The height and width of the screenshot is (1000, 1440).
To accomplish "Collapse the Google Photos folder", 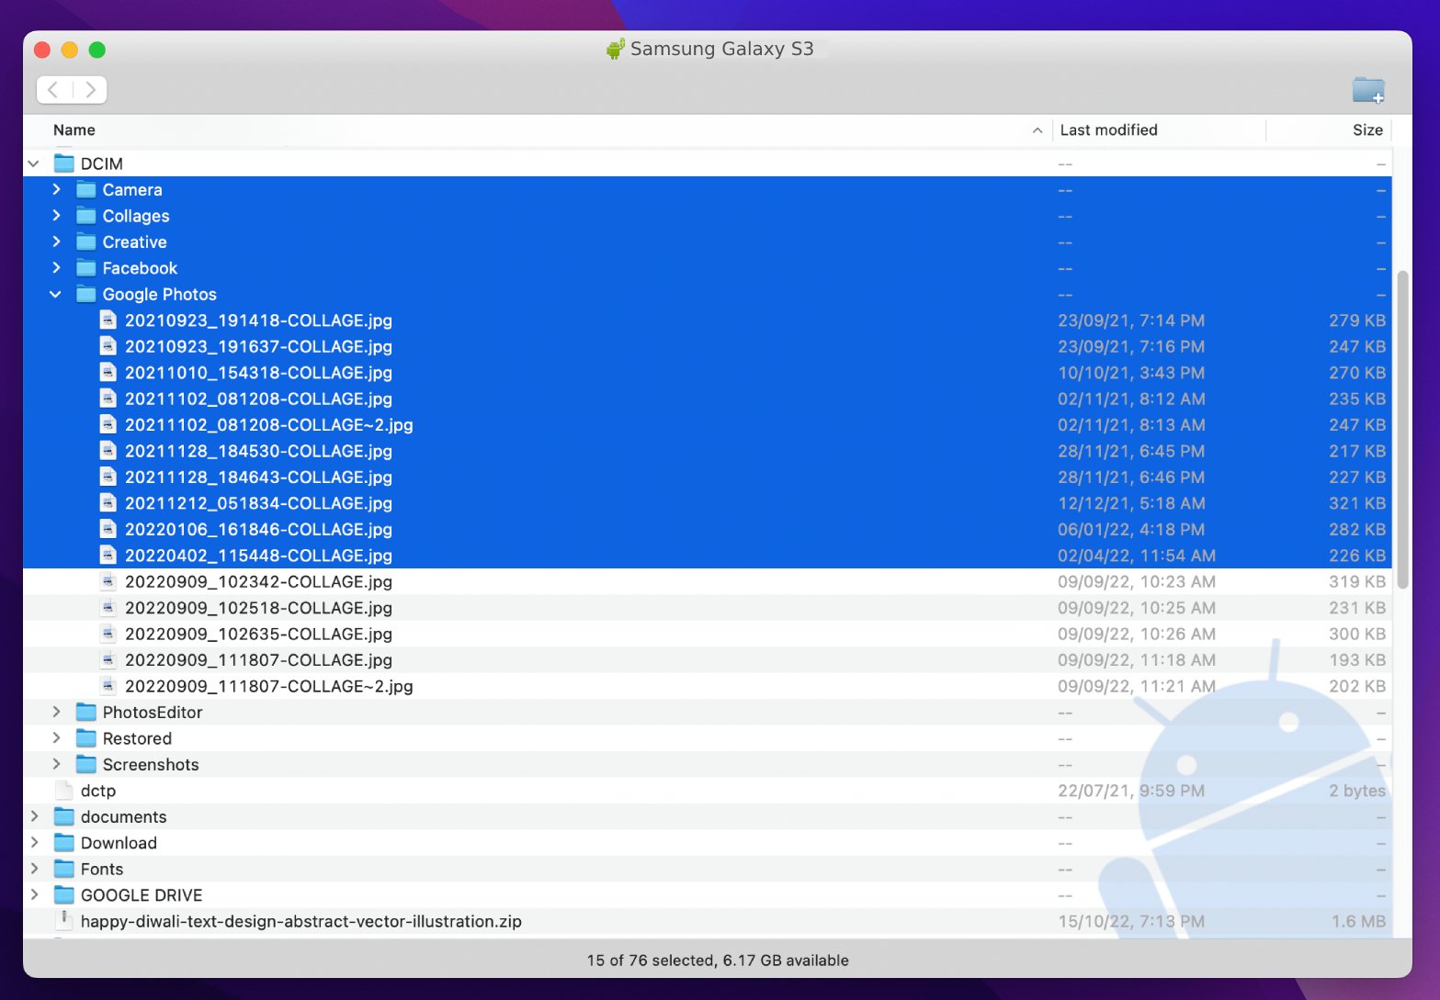I will (56, 294).
